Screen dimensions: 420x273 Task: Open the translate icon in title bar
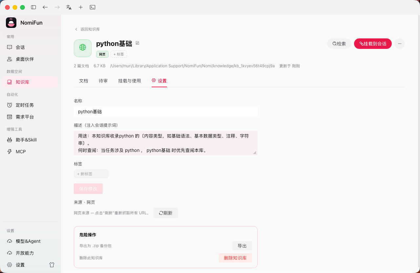click(69, 7)
